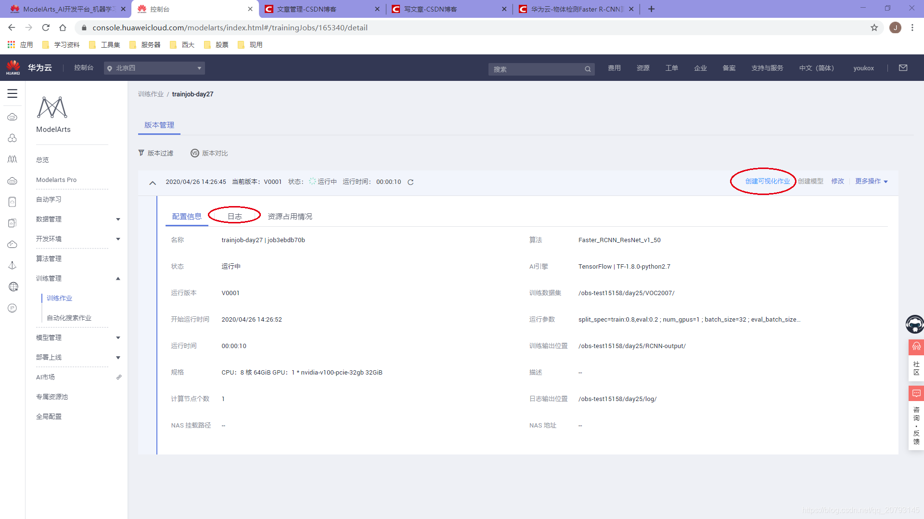Click the customer service robot icon
The width and height of the screenshot is (924, 519).
point(915,324)
